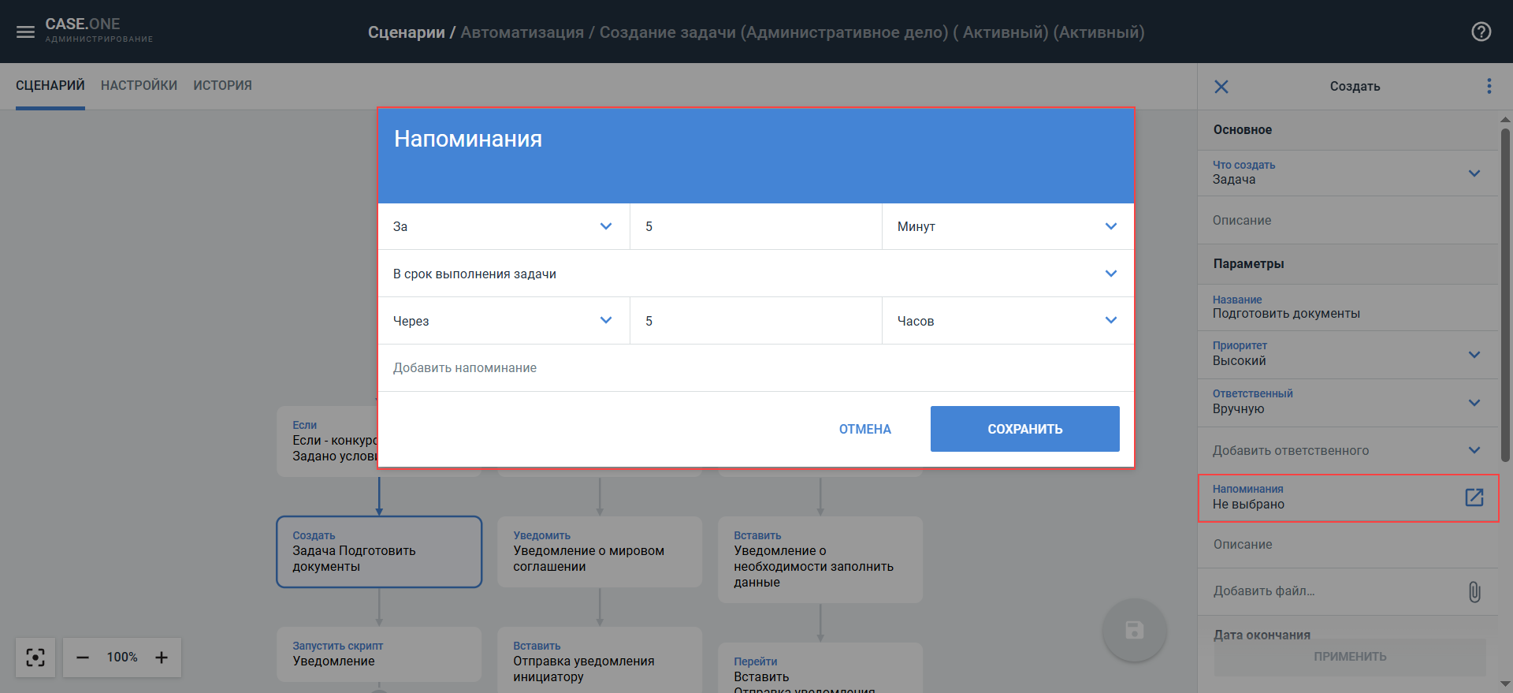Close the Создать side panel
1513x693 pixels.
tap(1221, 87)
